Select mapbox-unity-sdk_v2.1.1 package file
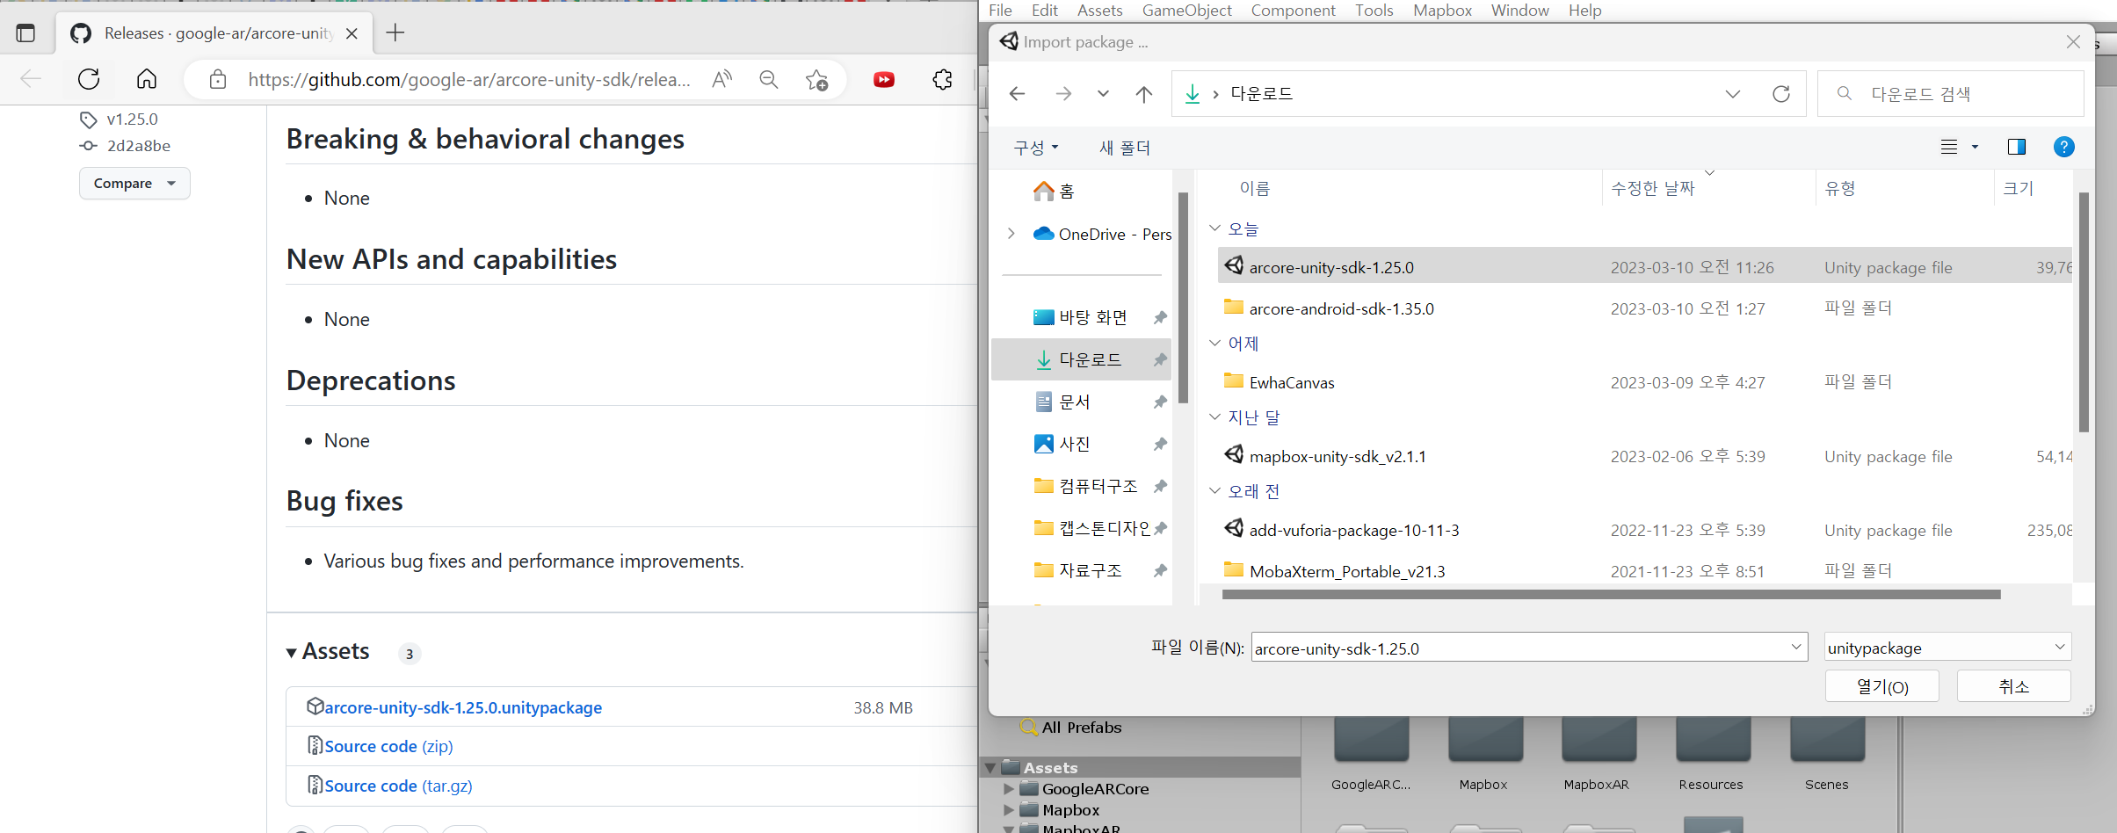The image size is (2117, 833). click(x=1338, y=456)
